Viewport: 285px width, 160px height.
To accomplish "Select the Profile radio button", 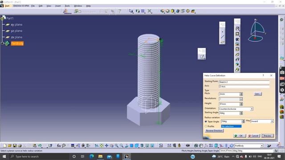I will point(206,126).
